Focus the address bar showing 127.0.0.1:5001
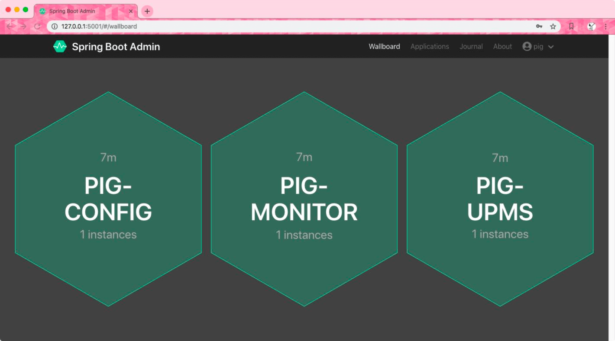 pos(303,26)
